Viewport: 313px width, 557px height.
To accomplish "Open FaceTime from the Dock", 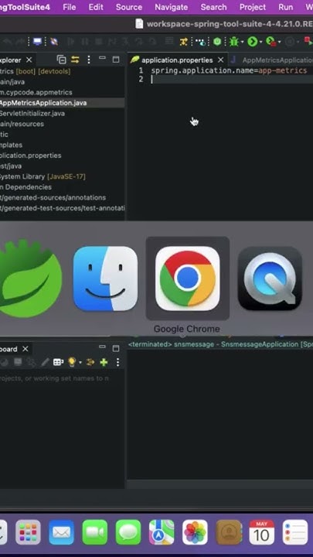I will (95, 532).
